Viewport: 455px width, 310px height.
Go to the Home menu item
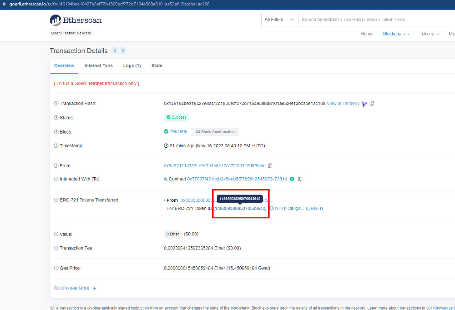click(366, 34)
